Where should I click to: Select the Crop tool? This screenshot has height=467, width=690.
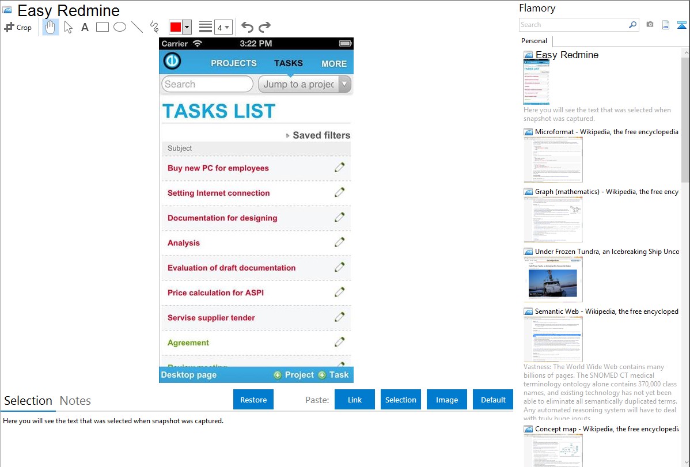click(18, 27)
